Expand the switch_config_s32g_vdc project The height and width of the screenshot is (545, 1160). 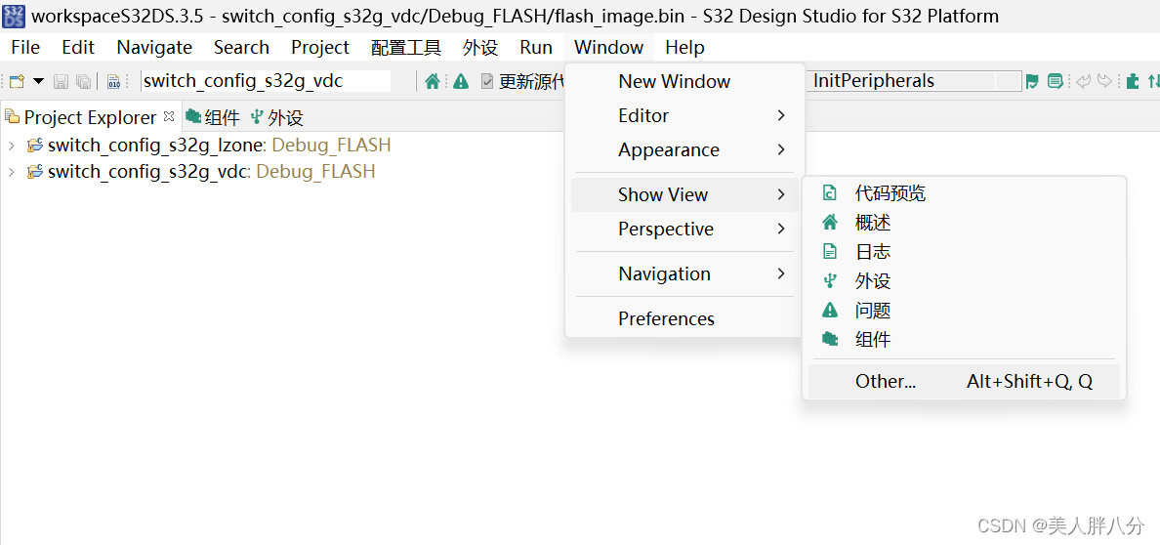pyautogui.click(x=11, y=172)
